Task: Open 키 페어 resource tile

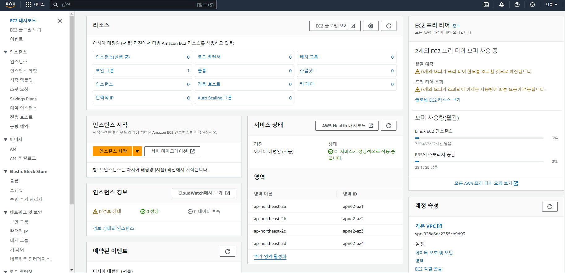Action: (347, 84)
